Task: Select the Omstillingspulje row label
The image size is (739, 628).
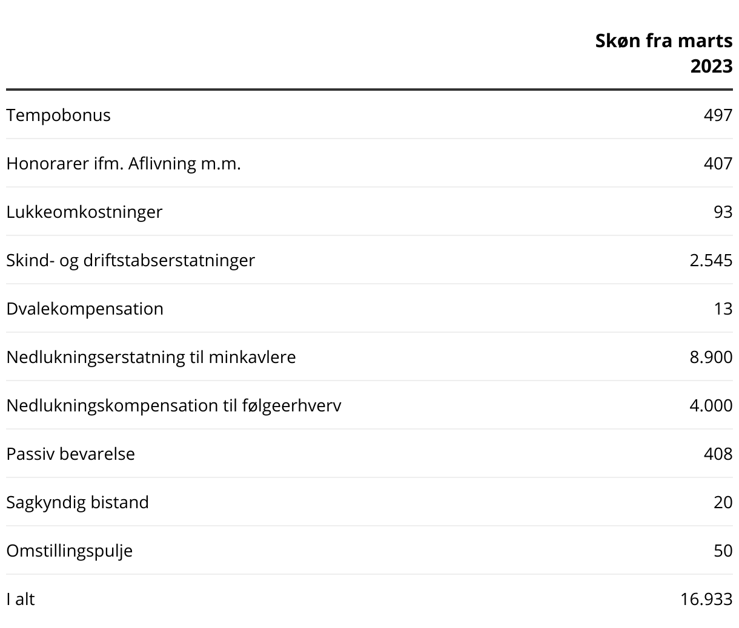Action: tap(70, 551)
